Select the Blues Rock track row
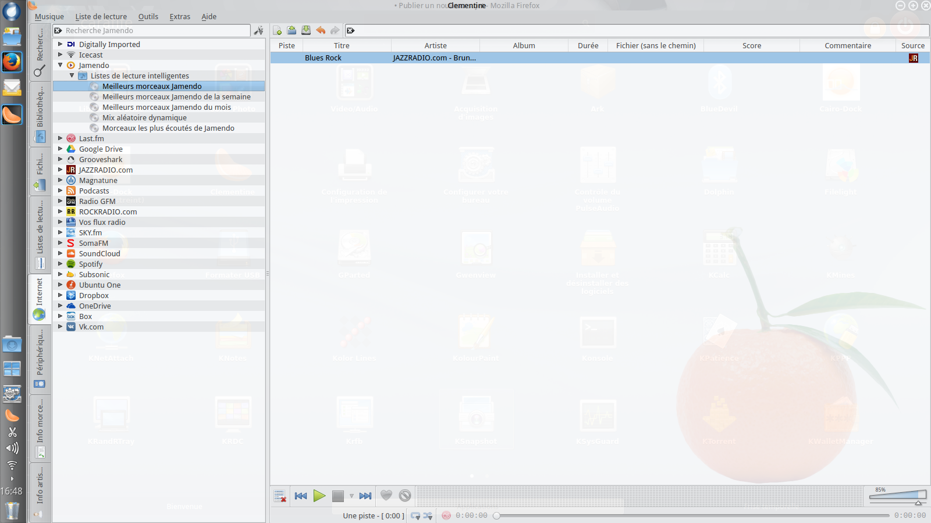 tap(600, 58)
